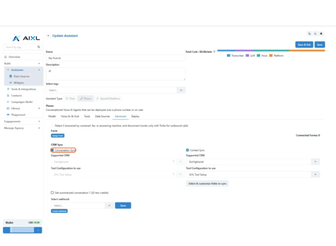This screenshot has width=336, height=246.
Task: Click into the Name input field
Action: coord(115,58)
